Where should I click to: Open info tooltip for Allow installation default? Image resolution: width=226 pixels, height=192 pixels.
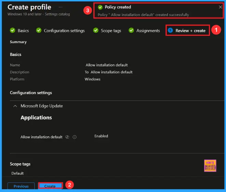(x=75, y=137)
